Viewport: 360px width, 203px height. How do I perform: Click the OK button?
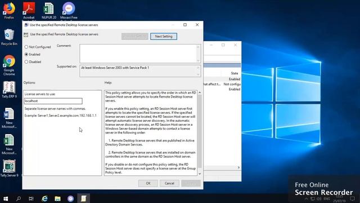click(148, 183)
